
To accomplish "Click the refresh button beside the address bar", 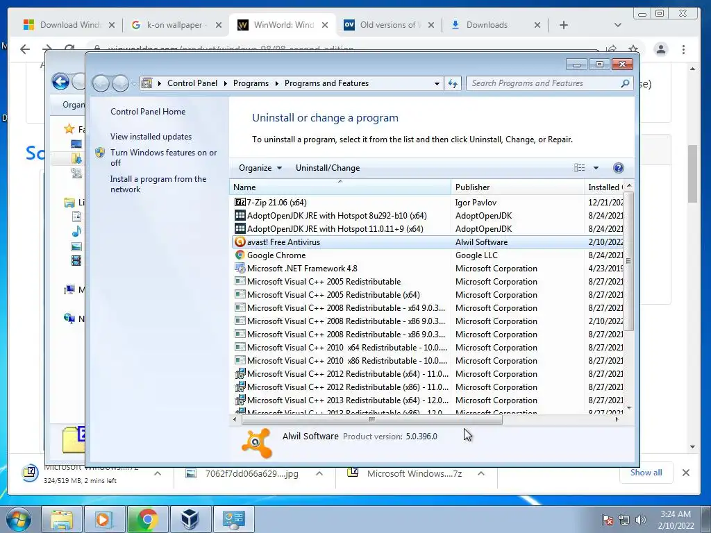I will click(x=453, y=83).
